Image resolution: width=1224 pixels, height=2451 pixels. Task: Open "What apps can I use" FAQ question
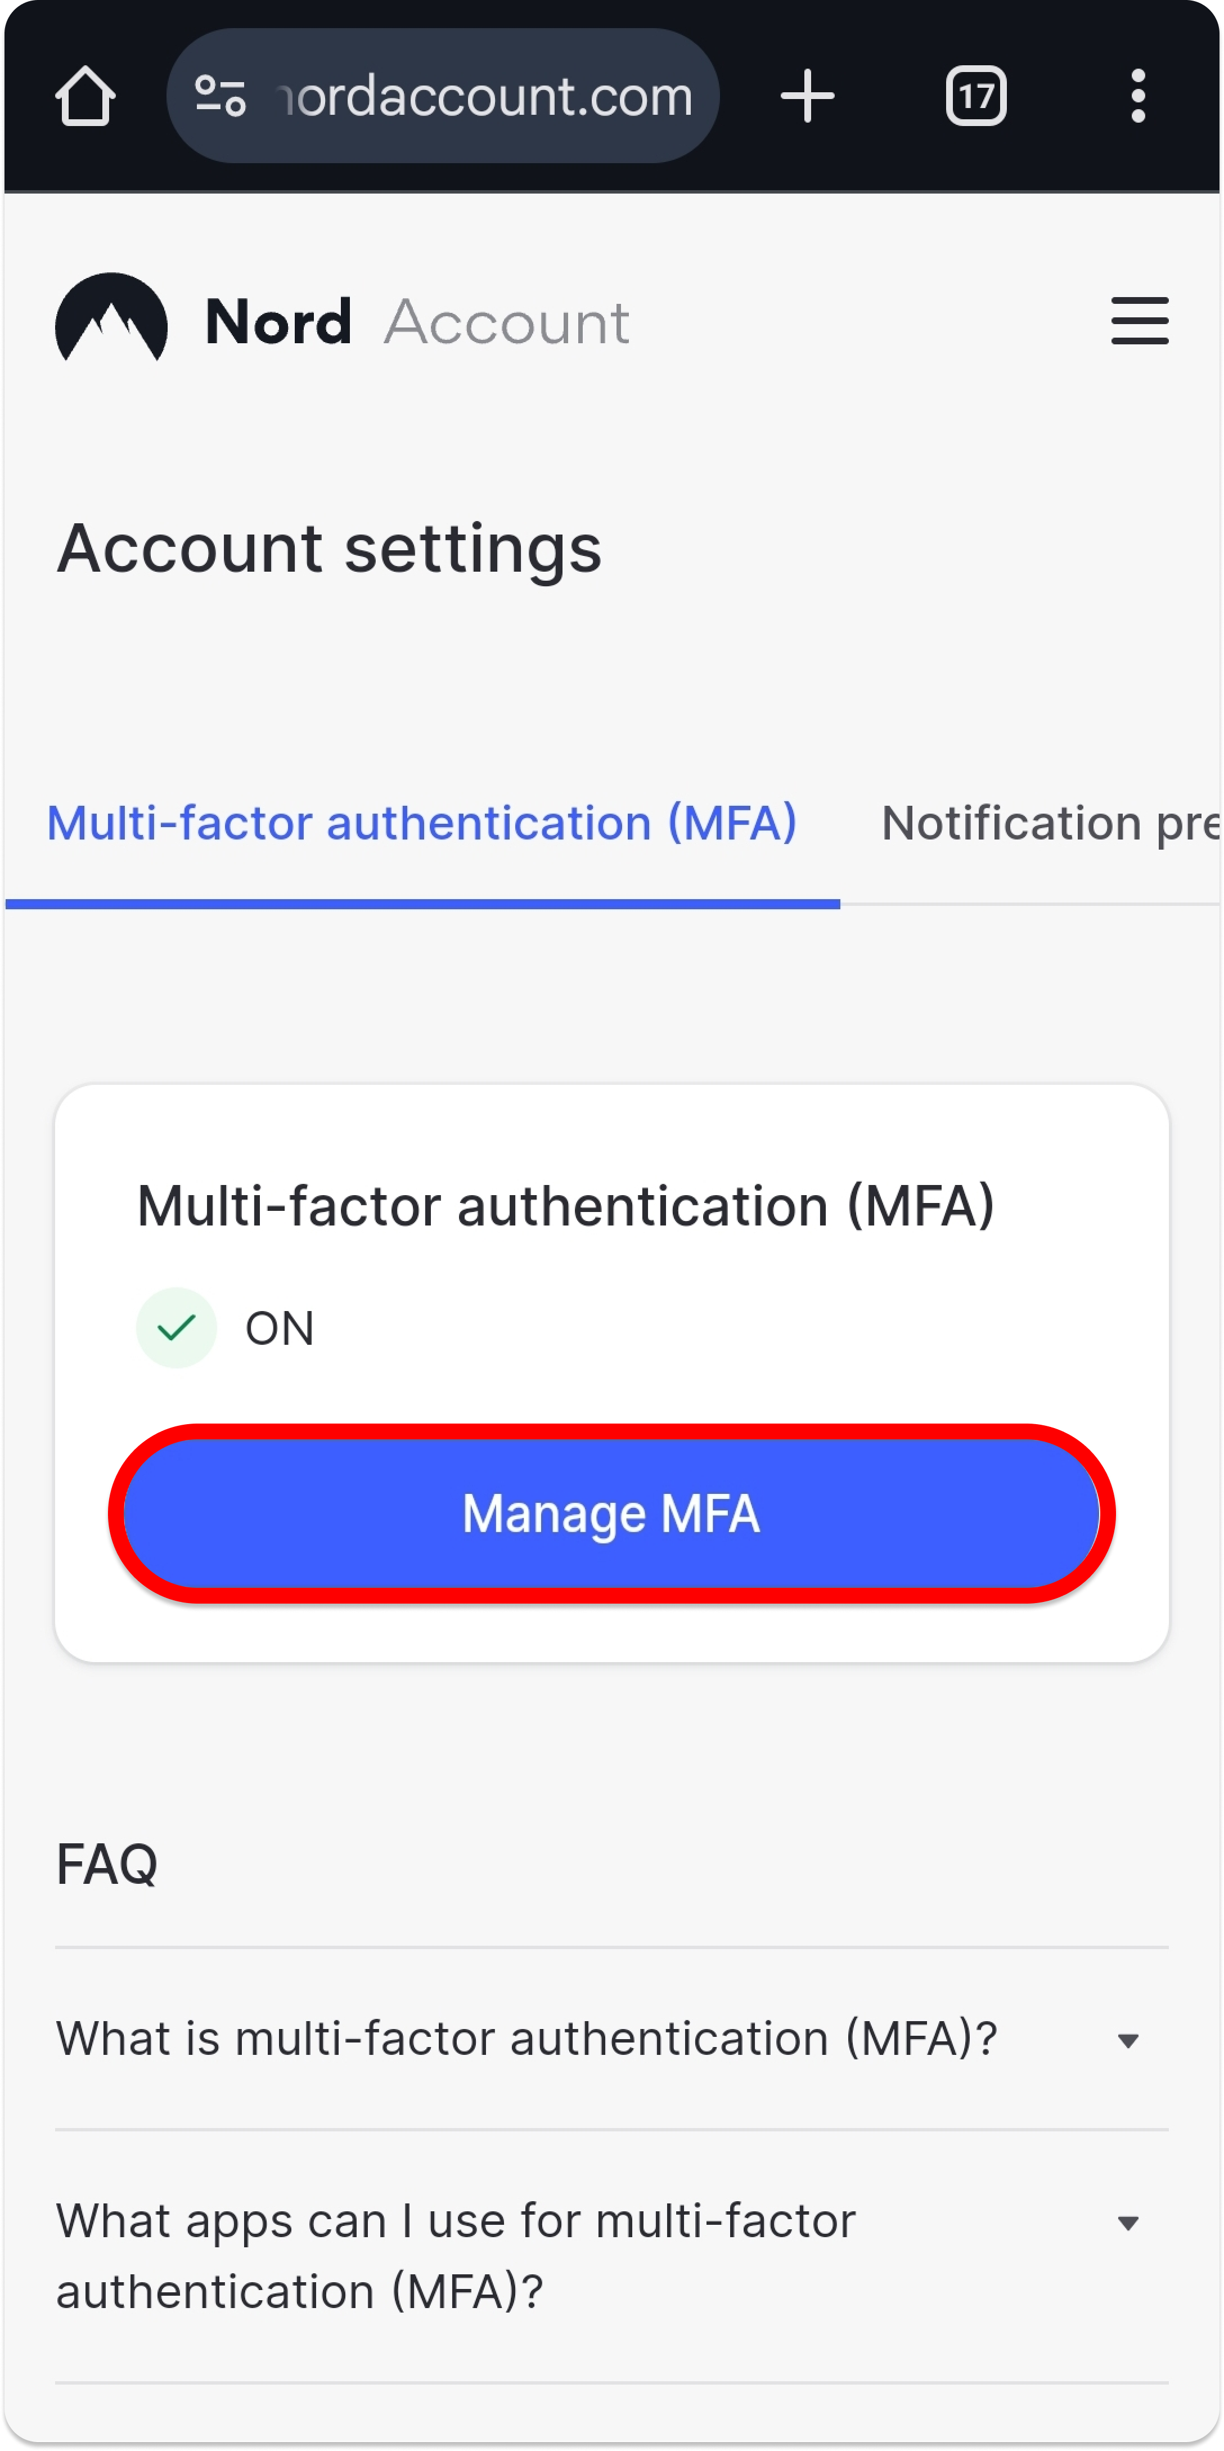click(456, 2256)
